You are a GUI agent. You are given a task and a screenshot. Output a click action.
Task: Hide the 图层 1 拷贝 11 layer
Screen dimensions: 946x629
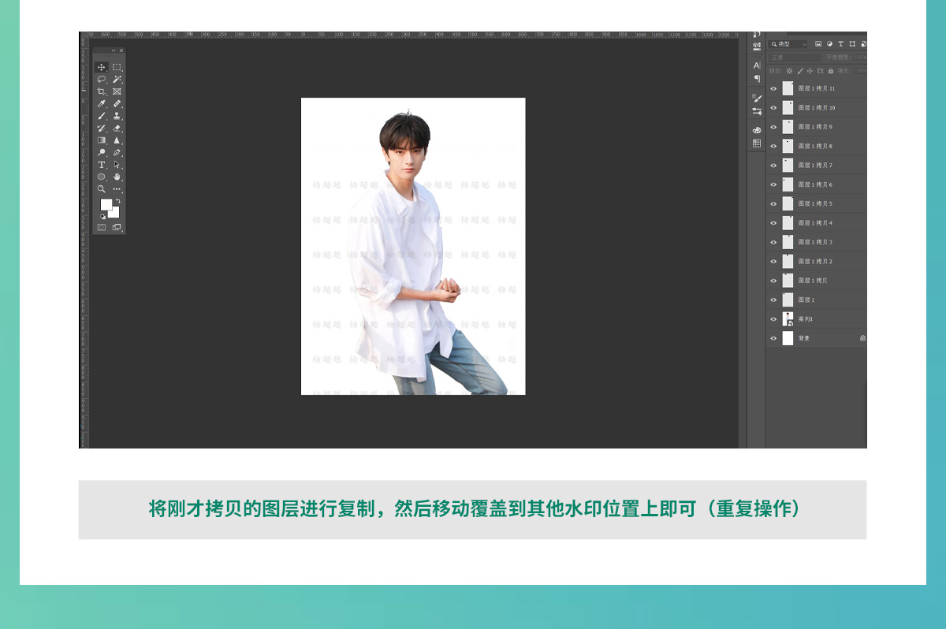click(773, 89)
